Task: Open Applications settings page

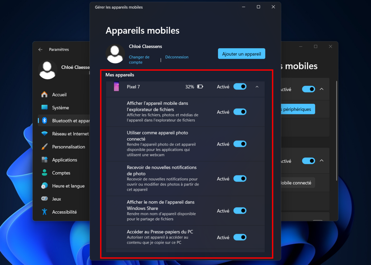Action: [64, 160]
